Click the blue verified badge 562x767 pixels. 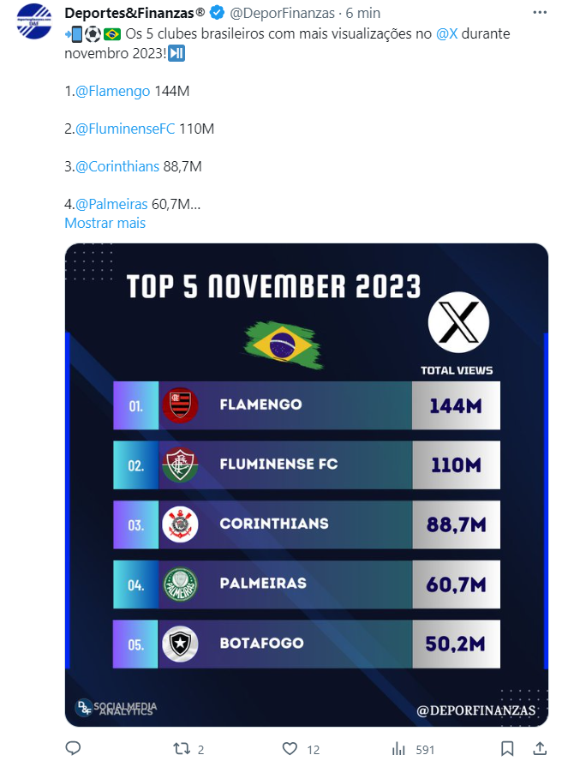pyautogui.click(x=217, y=13)
